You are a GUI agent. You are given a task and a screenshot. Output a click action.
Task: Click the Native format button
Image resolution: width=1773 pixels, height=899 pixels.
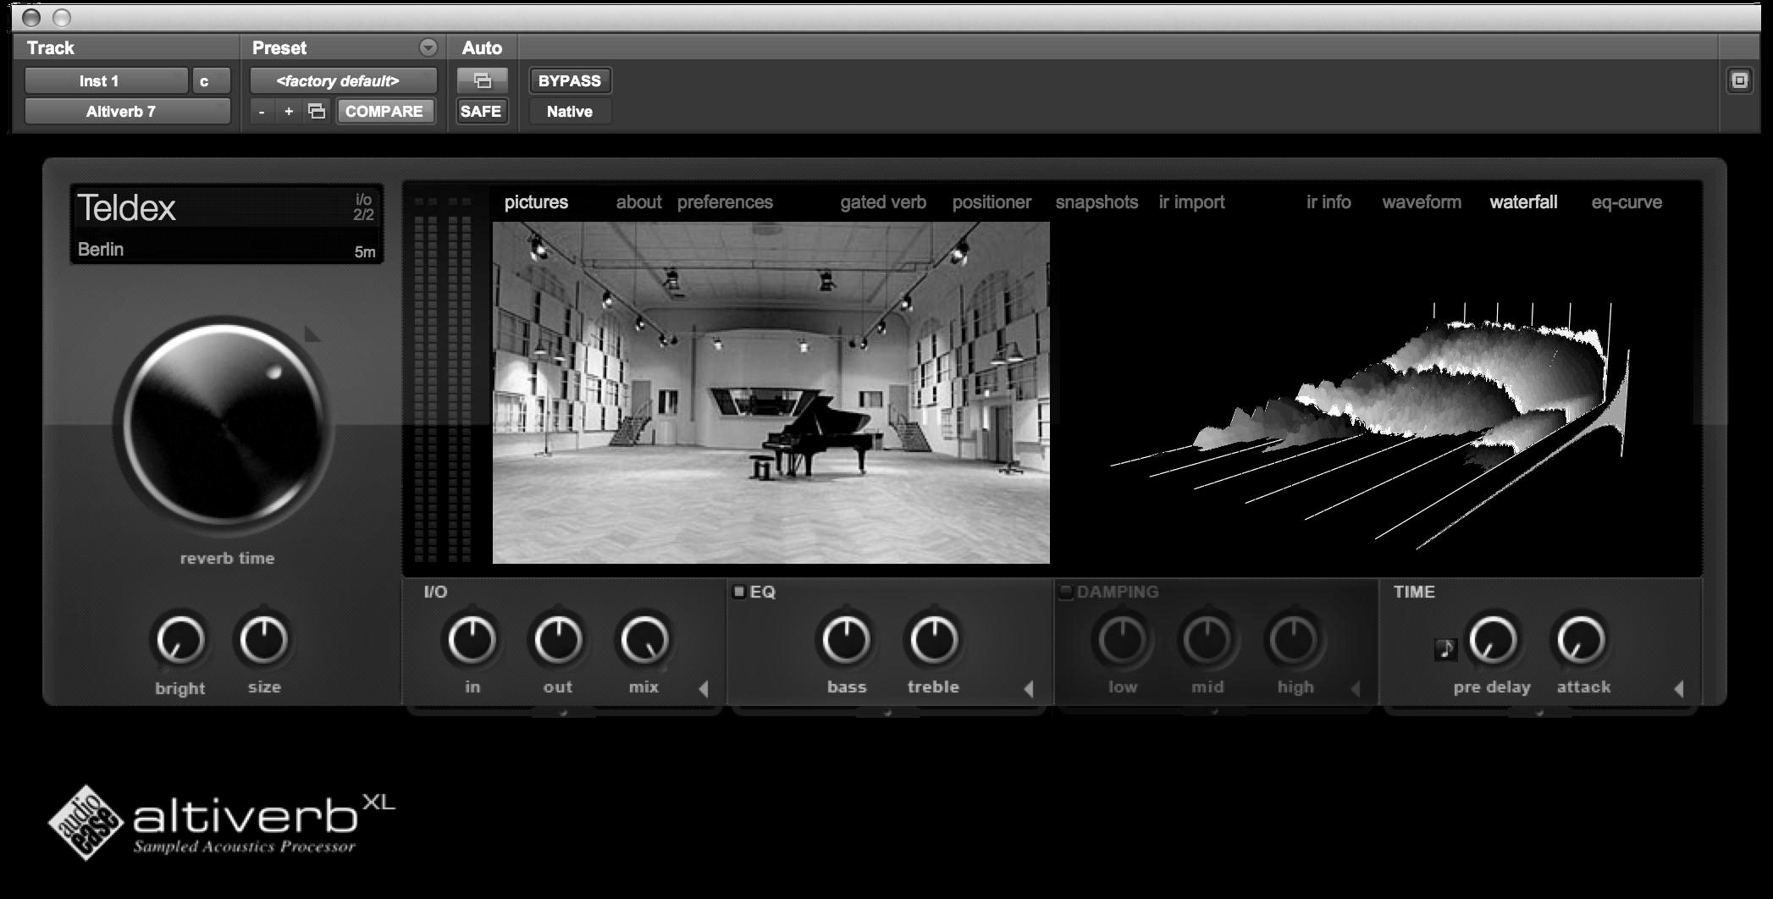coord(570,111)
